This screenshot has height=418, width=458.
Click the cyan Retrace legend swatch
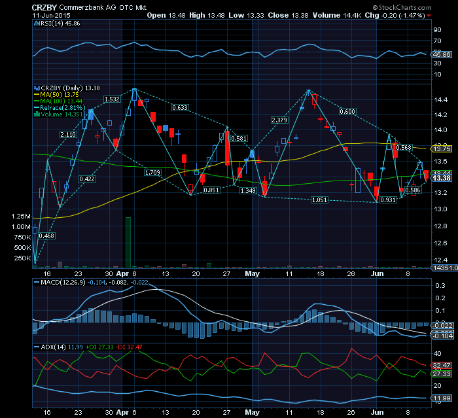tap(37, 108)
